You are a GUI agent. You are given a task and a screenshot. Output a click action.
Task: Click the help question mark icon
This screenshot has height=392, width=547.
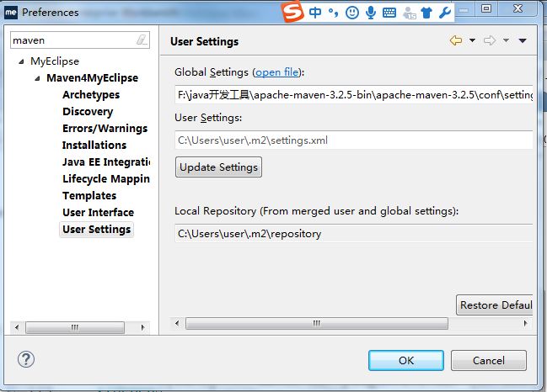[x=26, y=359]
